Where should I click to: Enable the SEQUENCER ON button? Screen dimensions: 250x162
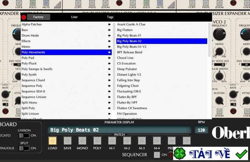157,155
